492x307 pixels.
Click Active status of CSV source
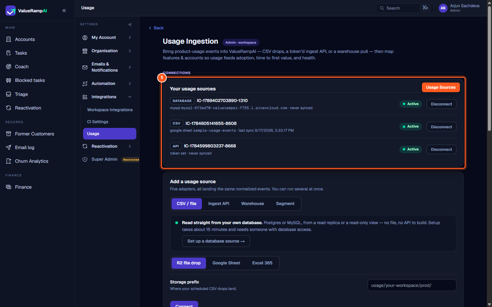click(x=411, y=127)
